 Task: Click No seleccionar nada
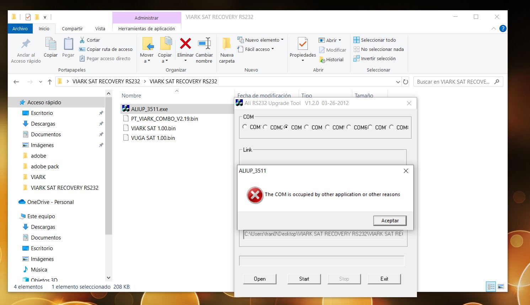click(x=378, y=49)
